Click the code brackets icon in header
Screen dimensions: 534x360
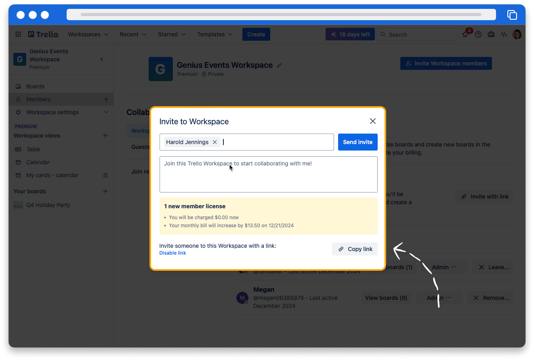point(504,34)
